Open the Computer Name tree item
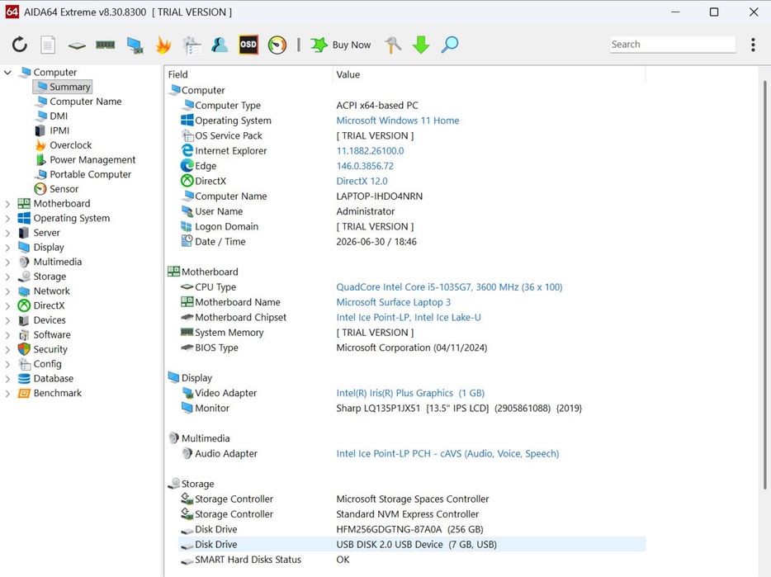Image resolution: width=771 pixels, height=577 pixels. tap(78, 102)
